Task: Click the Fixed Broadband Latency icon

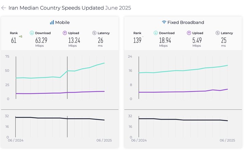Action: pos(218,33)
